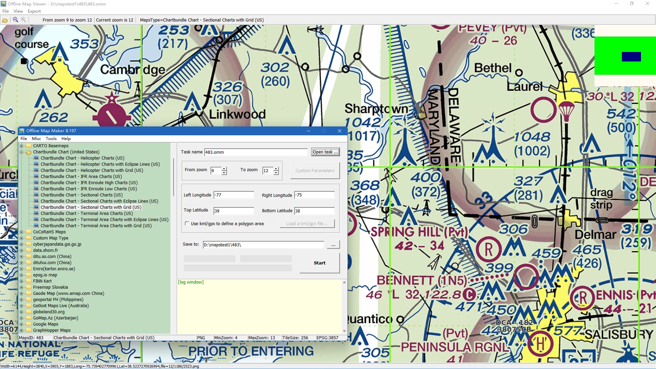This screenshot has height=369, width=656.
Task: Click the Offline Map Viewer title bar icon
Action: click(3, 4)
